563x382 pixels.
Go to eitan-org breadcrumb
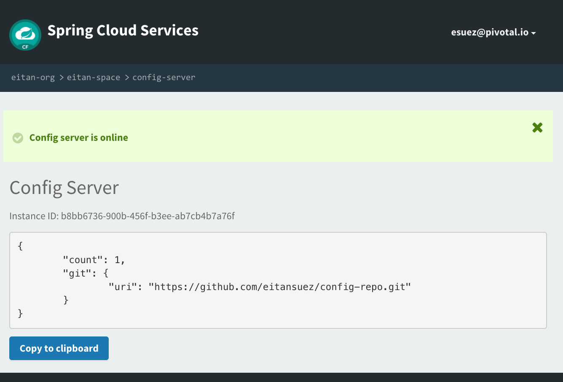33,77
